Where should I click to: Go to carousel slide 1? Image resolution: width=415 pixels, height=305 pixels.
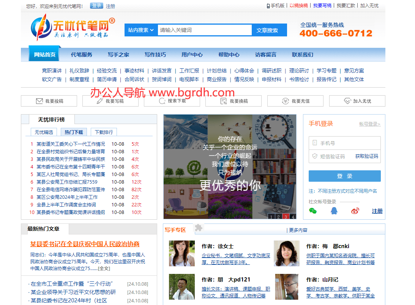tap(271, 216)
